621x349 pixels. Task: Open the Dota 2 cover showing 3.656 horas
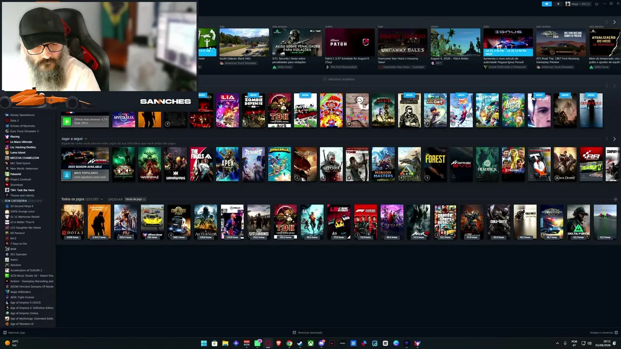(72, 222)
